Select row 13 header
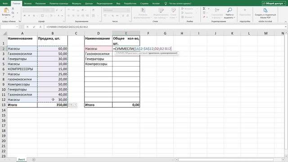 pyautogui.click(x=4, y=105)
